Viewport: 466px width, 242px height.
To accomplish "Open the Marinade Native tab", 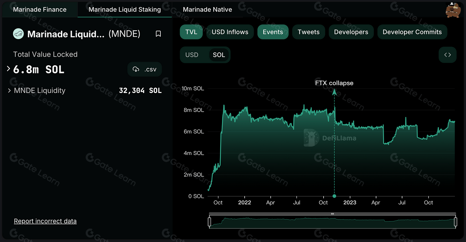I will (x=207, y=9).
